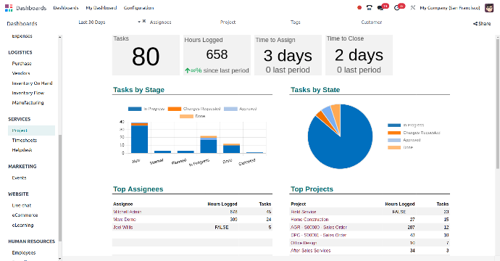Click the red recording status dot
This screenshot has height=261, width=500.
pos(359,8)
